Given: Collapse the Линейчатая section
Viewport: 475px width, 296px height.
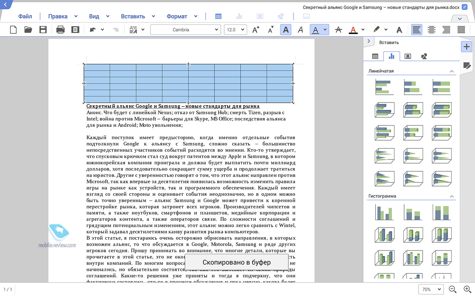Looking at the screenshot, I should tap(452, 71).
